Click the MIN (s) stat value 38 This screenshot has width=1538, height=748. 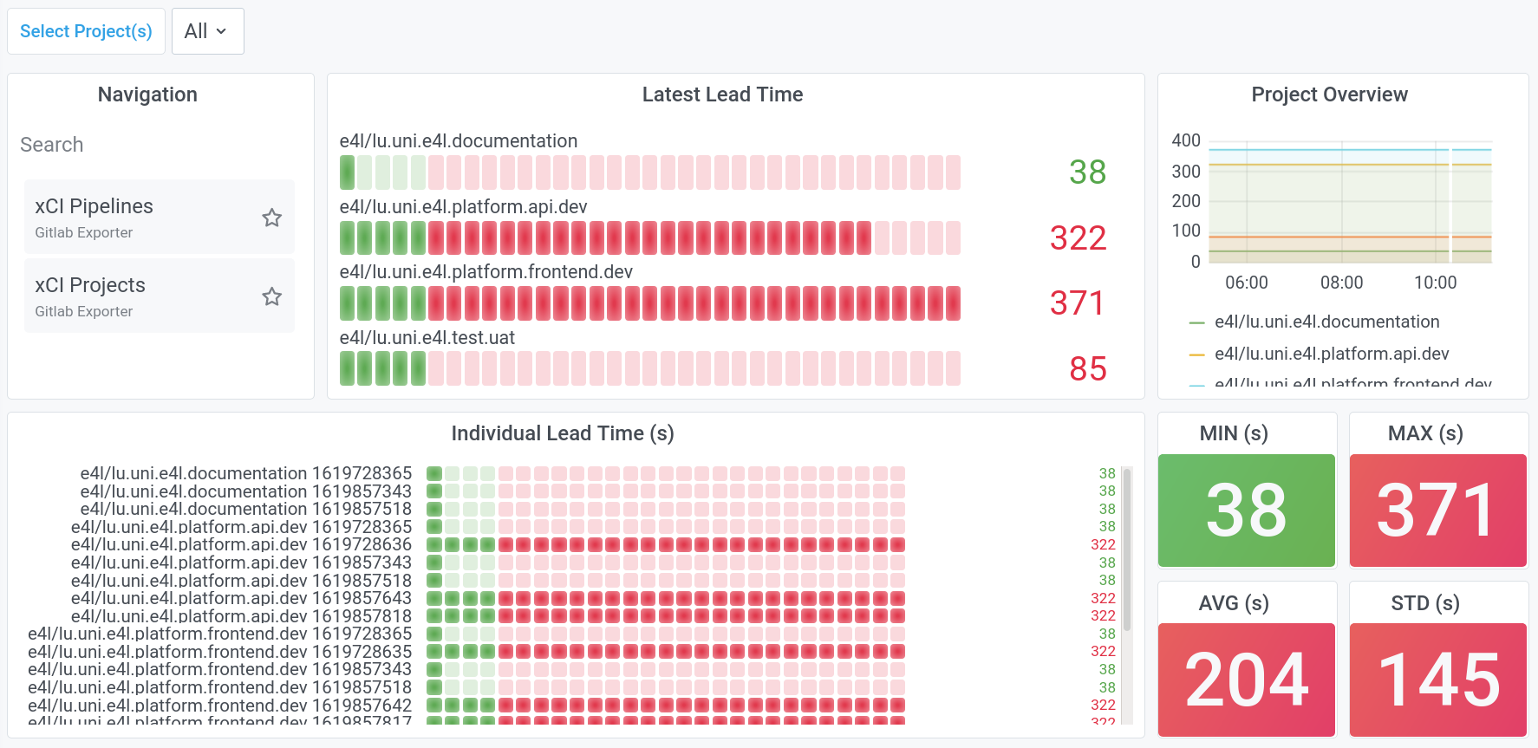point(1246,511)
